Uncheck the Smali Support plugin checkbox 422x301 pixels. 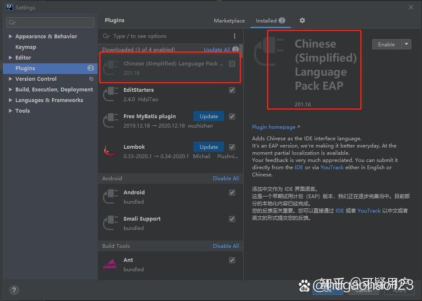[232, 219]
